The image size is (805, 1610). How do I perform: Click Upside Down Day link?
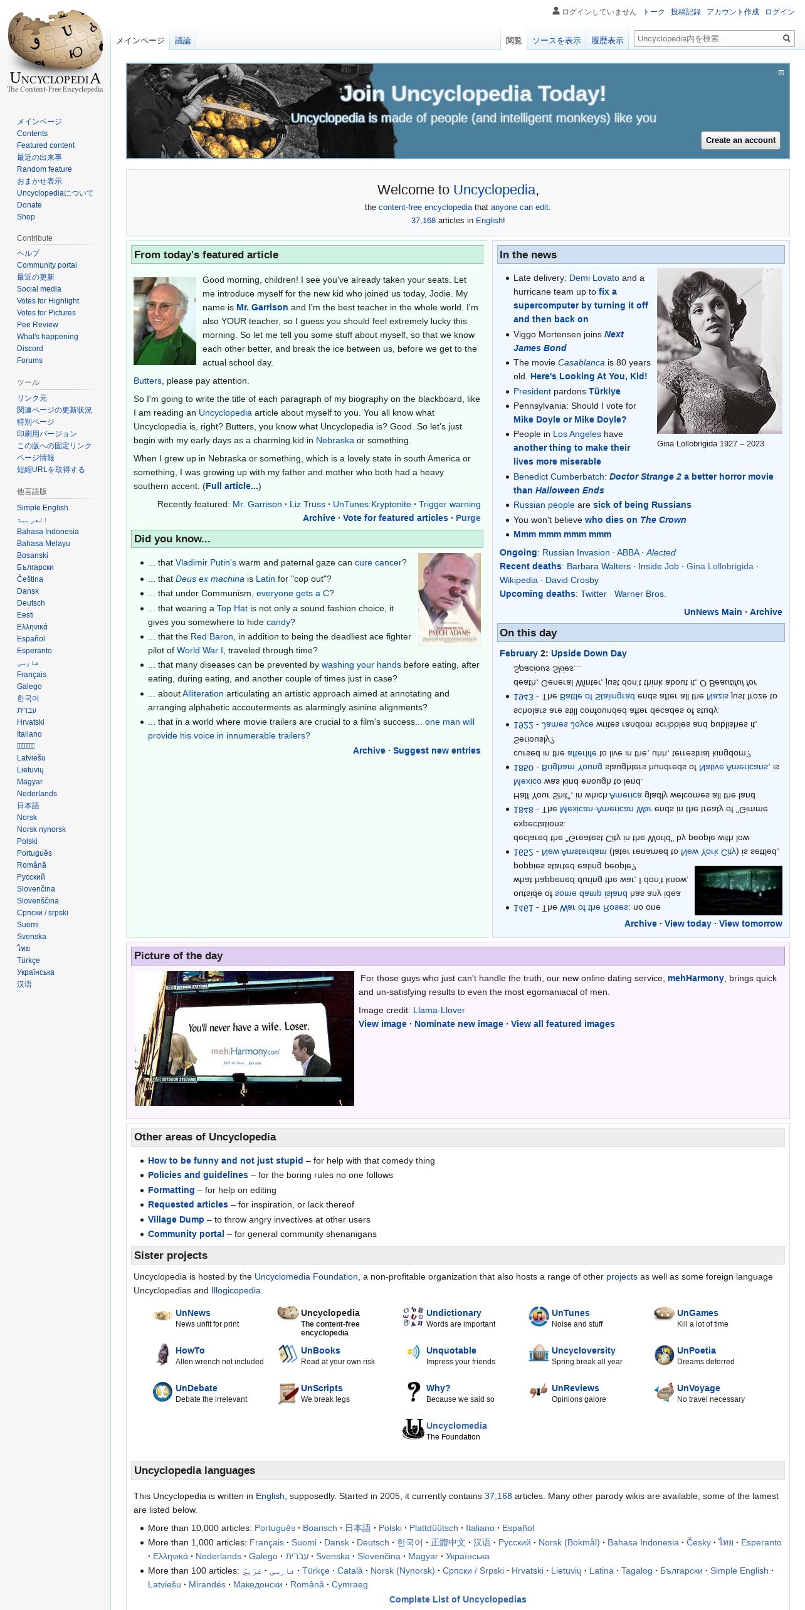point(589,653)
